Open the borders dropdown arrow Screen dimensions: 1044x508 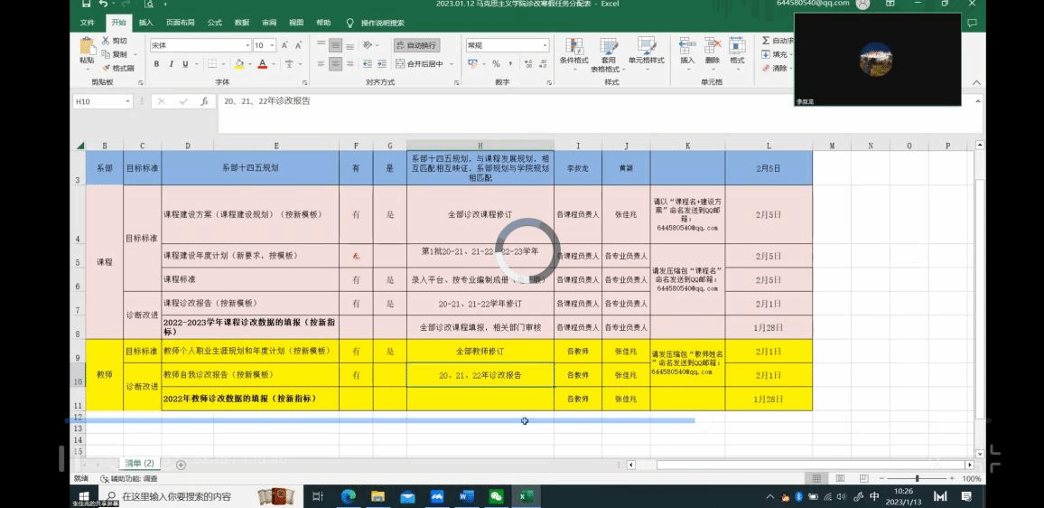(222, 64)
